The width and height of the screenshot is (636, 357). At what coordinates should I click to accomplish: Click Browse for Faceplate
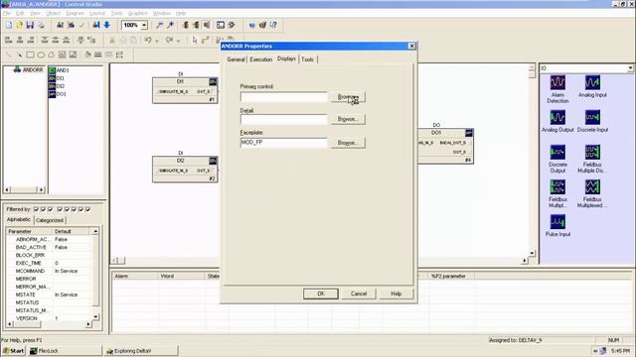click(348, 143)
